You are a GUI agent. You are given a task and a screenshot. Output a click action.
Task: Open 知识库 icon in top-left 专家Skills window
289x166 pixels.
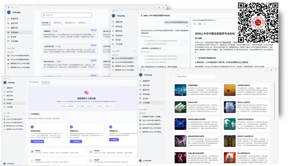[8, 37]
